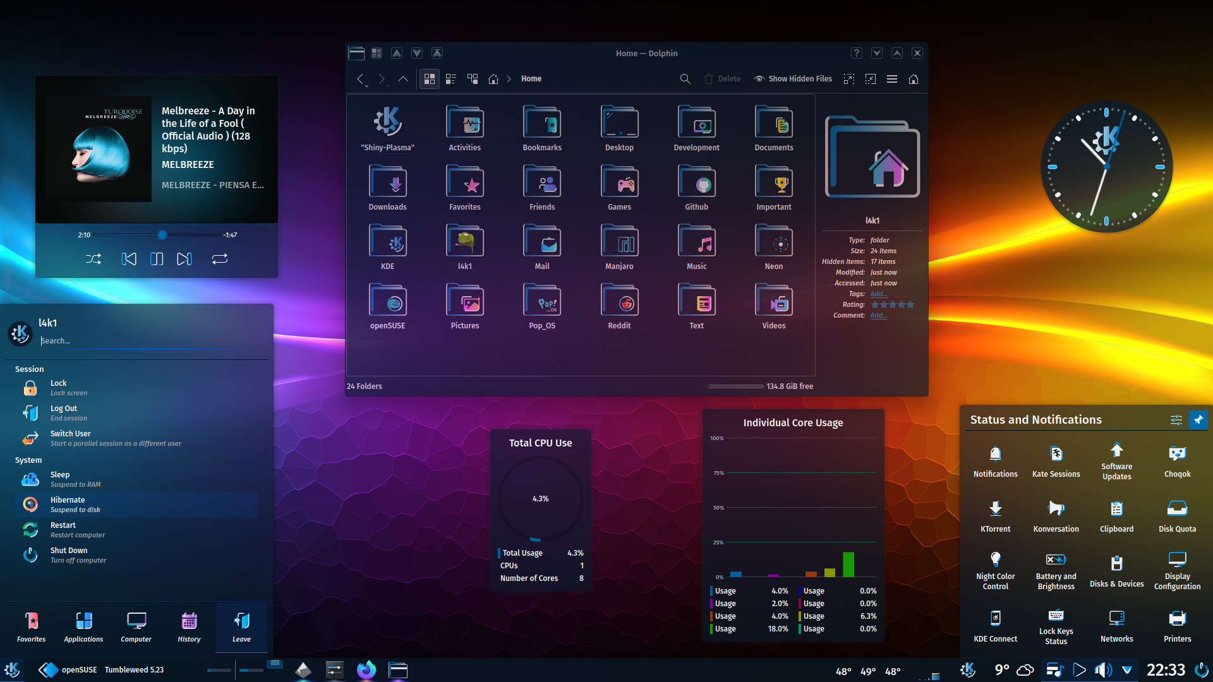Configure system tray via sliders icon
The width and height of the screenshot is (1213, 682).
pyautogui.click(x=1176, y=420)
